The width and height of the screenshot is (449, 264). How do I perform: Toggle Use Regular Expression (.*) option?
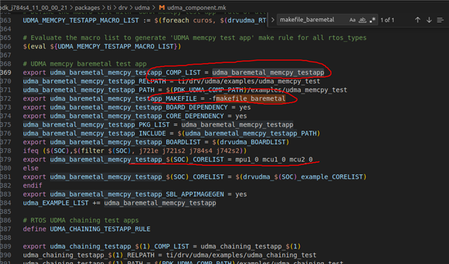pos(373,20)
